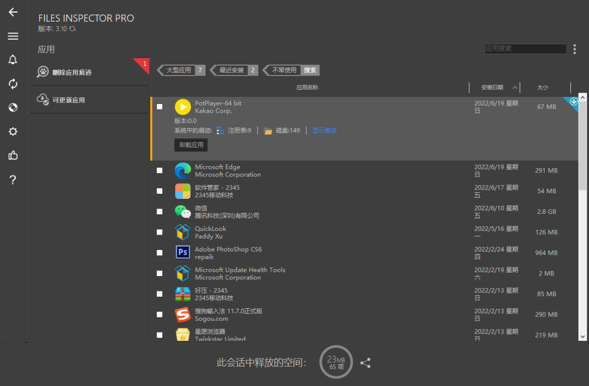Click the WeChat 微信 app icon

pos(183,212)
